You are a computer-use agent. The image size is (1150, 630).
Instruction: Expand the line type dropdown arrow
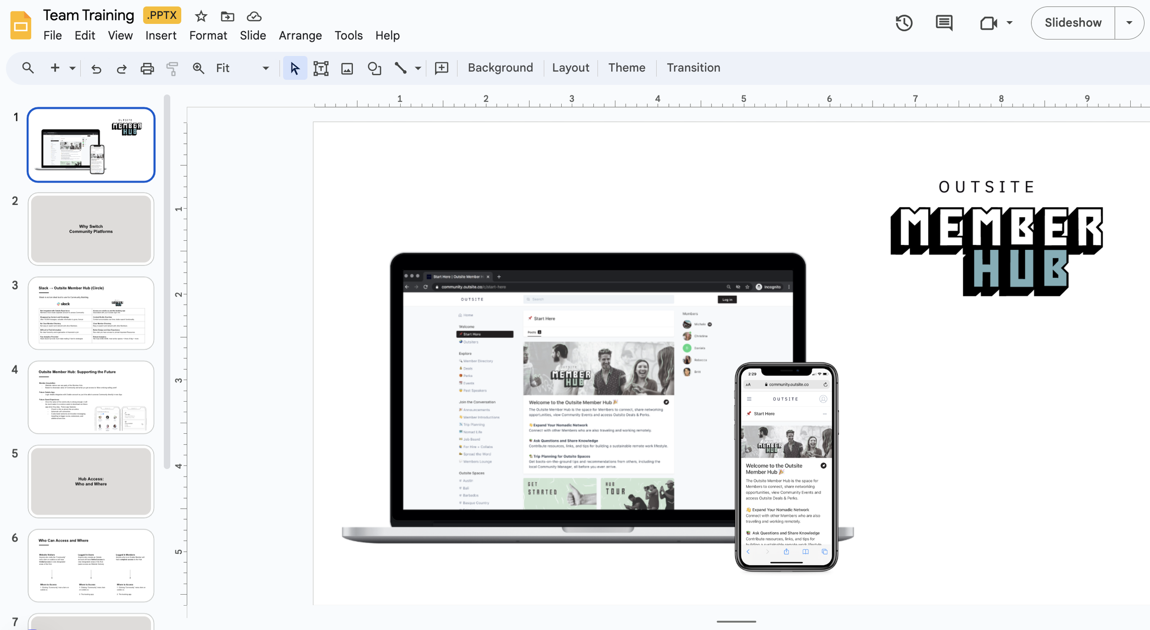click(x=418, y=68)
